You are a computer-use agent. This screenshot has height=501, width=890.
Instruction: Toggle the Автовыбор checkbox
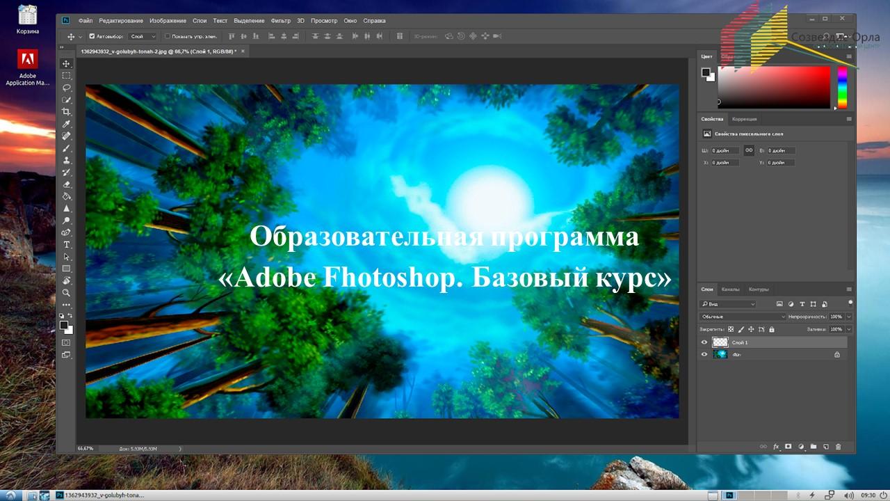point(92,36)
